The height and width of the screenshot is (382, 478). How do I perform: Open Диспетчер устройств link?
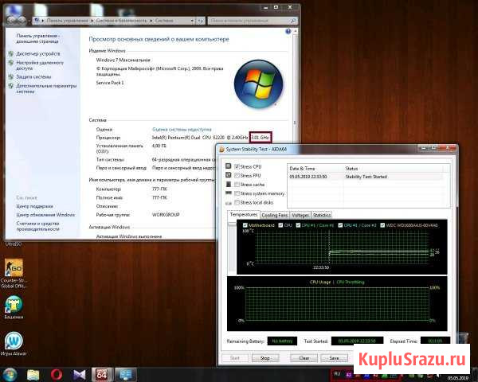tap(38, 54)
